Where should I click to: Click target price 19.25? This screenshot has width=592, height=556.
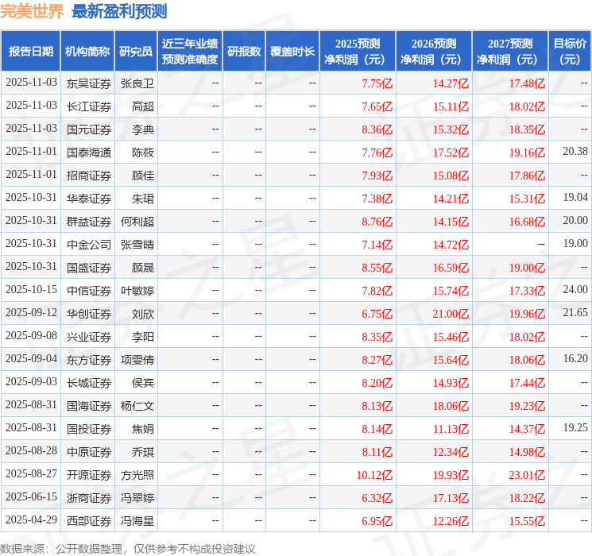[575, 427]
